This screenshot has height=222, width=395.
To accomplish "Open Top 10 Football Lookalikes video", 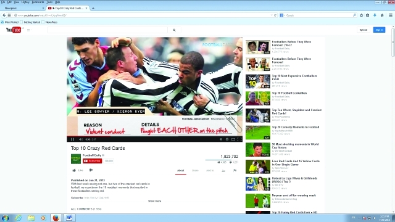I will (289, 93).
